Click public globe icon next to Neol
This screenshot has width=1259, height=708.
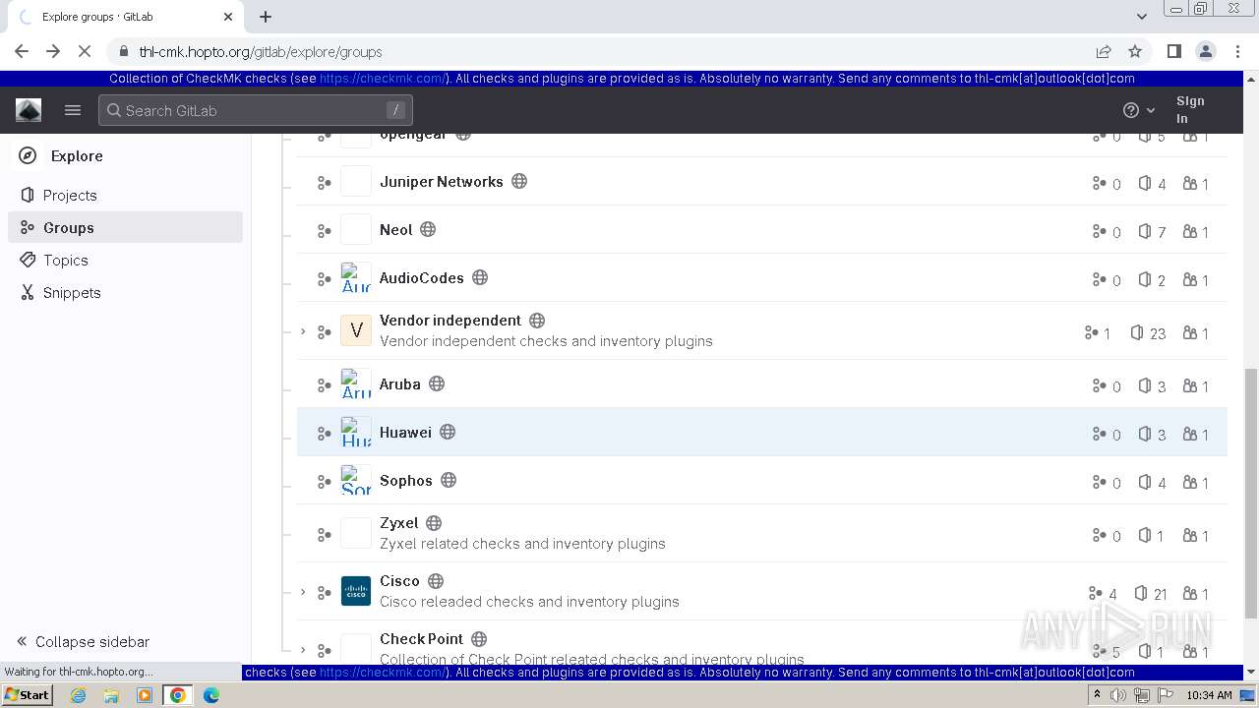coord(428,229)
